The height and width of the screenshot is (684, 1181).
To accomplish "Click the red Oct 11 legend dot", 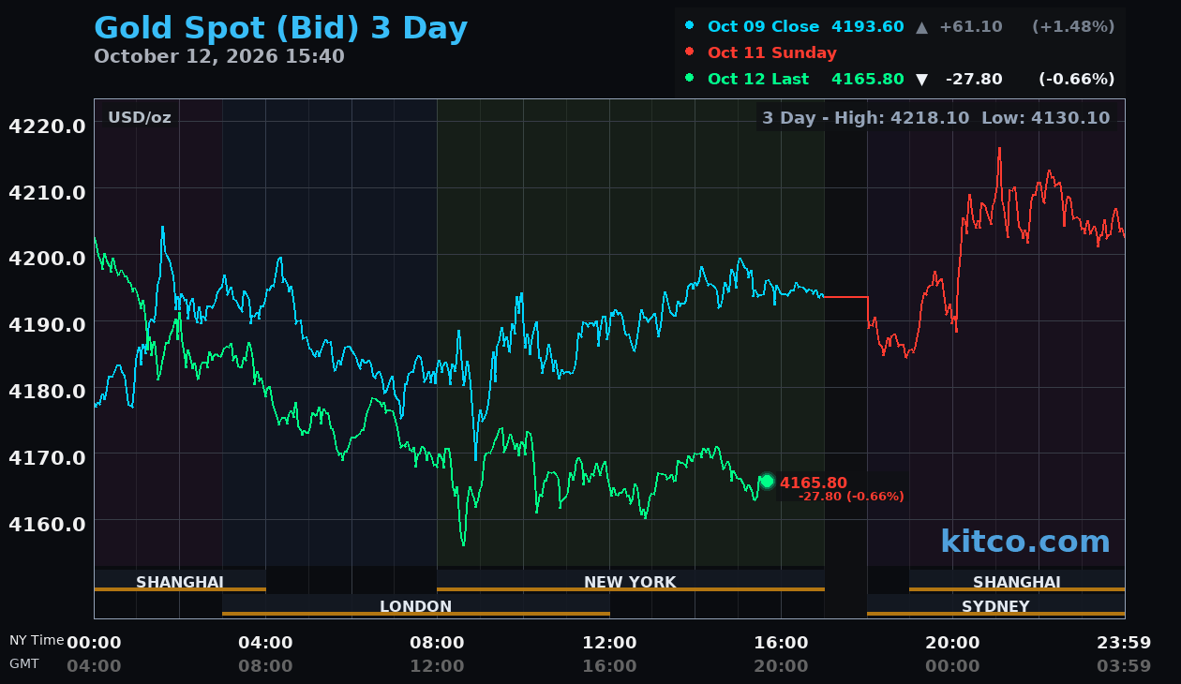I will [690, 52].
